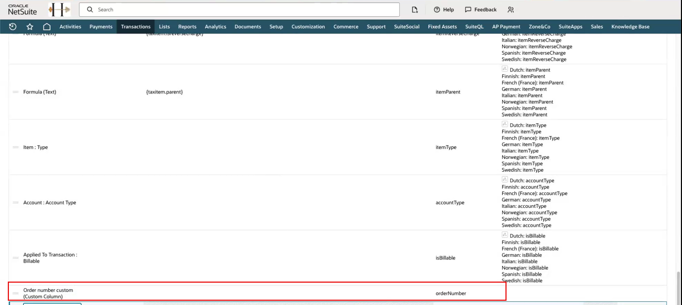Select the Formula (Text) field of itemParent row
The image size is (682, 305).
40,92
